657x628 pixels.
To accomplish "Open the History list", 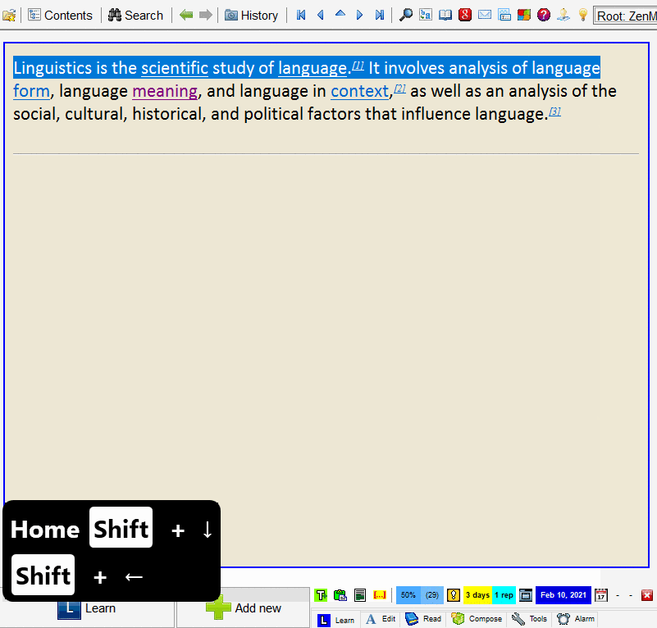I will 251,15.
